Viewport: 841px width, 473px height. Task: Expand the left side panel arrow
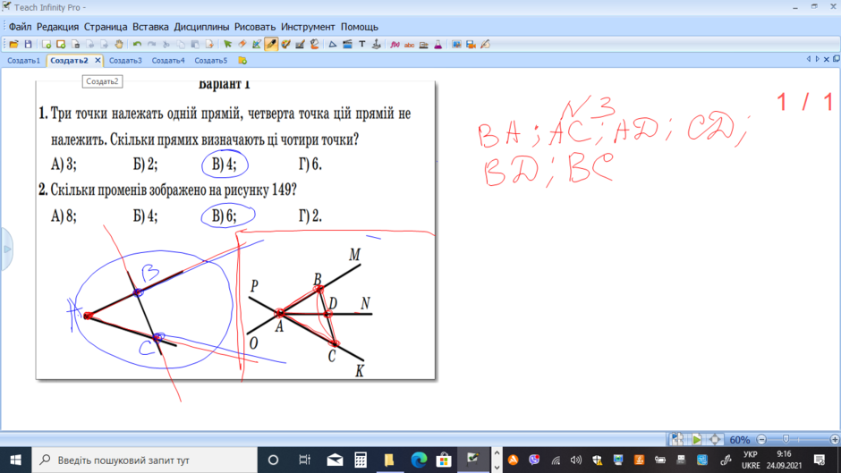6,249
